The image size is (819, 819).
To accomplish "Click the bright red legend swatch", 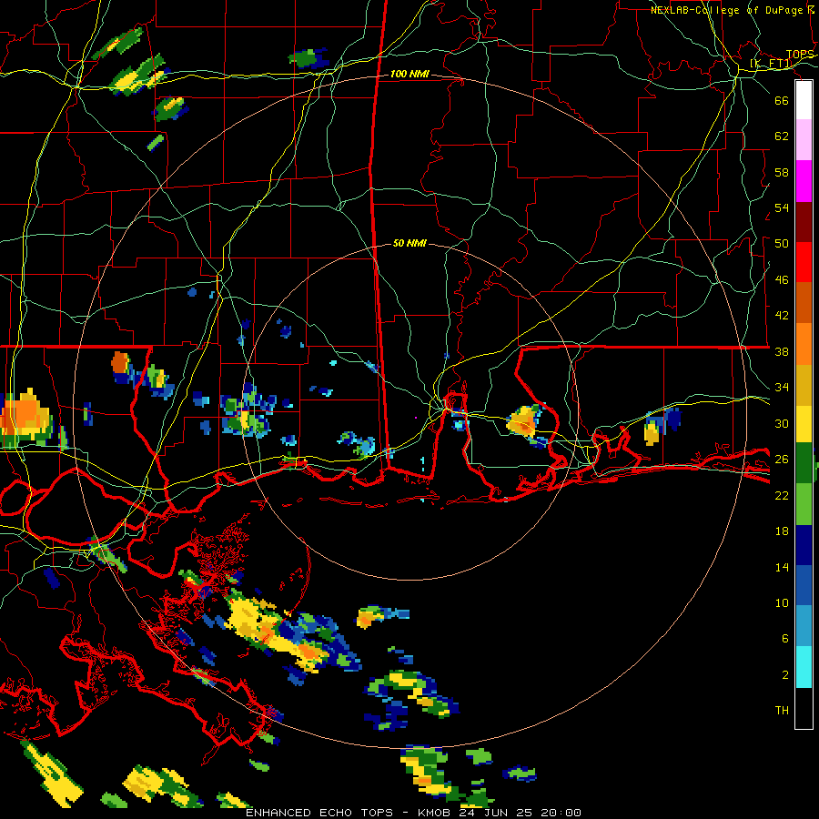I will [804, 262].
